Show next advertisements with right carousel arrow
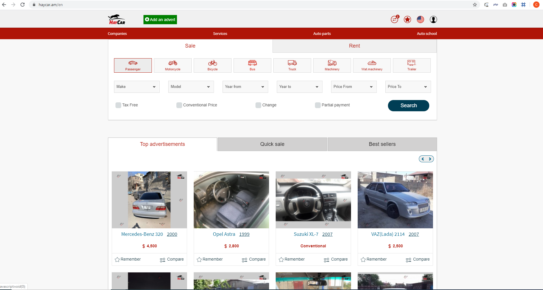Screen dimensions: 543x290 click(x=430, y=159)
